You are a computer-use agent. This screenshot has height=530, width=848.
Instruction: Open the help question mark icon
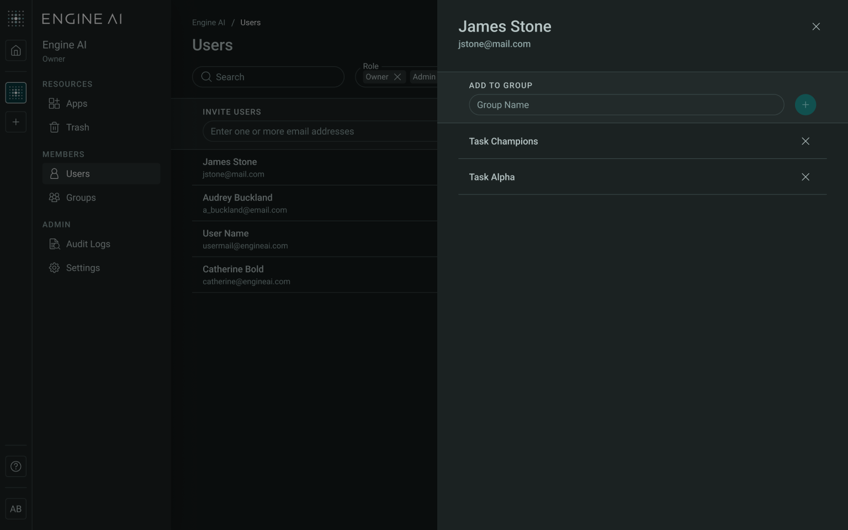pos(16,467)
